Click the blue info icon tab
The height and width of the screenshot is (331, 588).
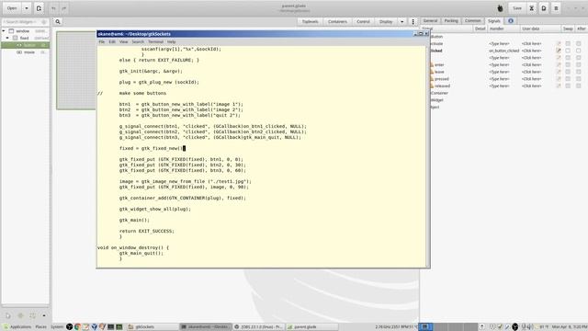click(511, 21)
